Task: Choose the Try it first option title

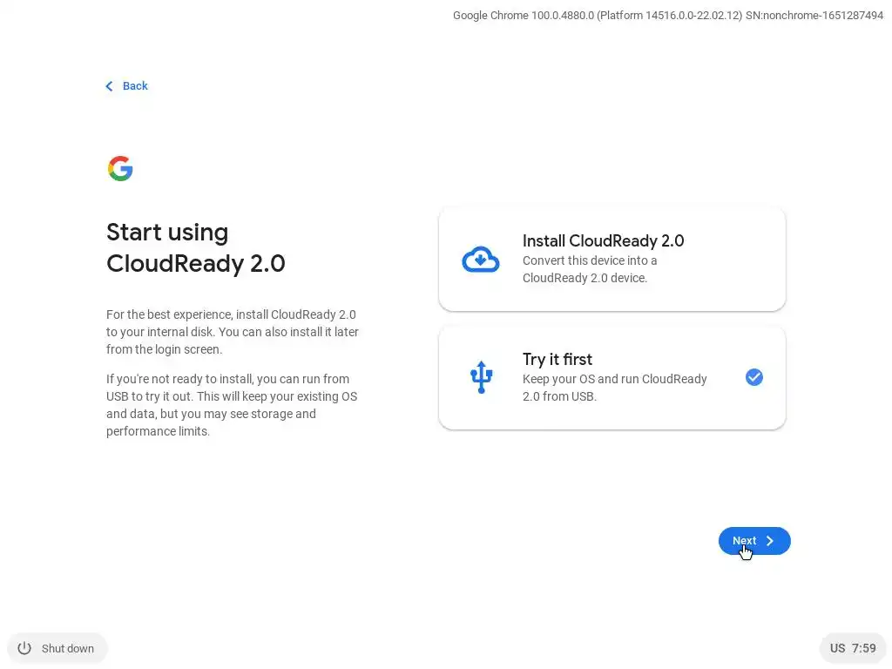Action: (557, 359)
